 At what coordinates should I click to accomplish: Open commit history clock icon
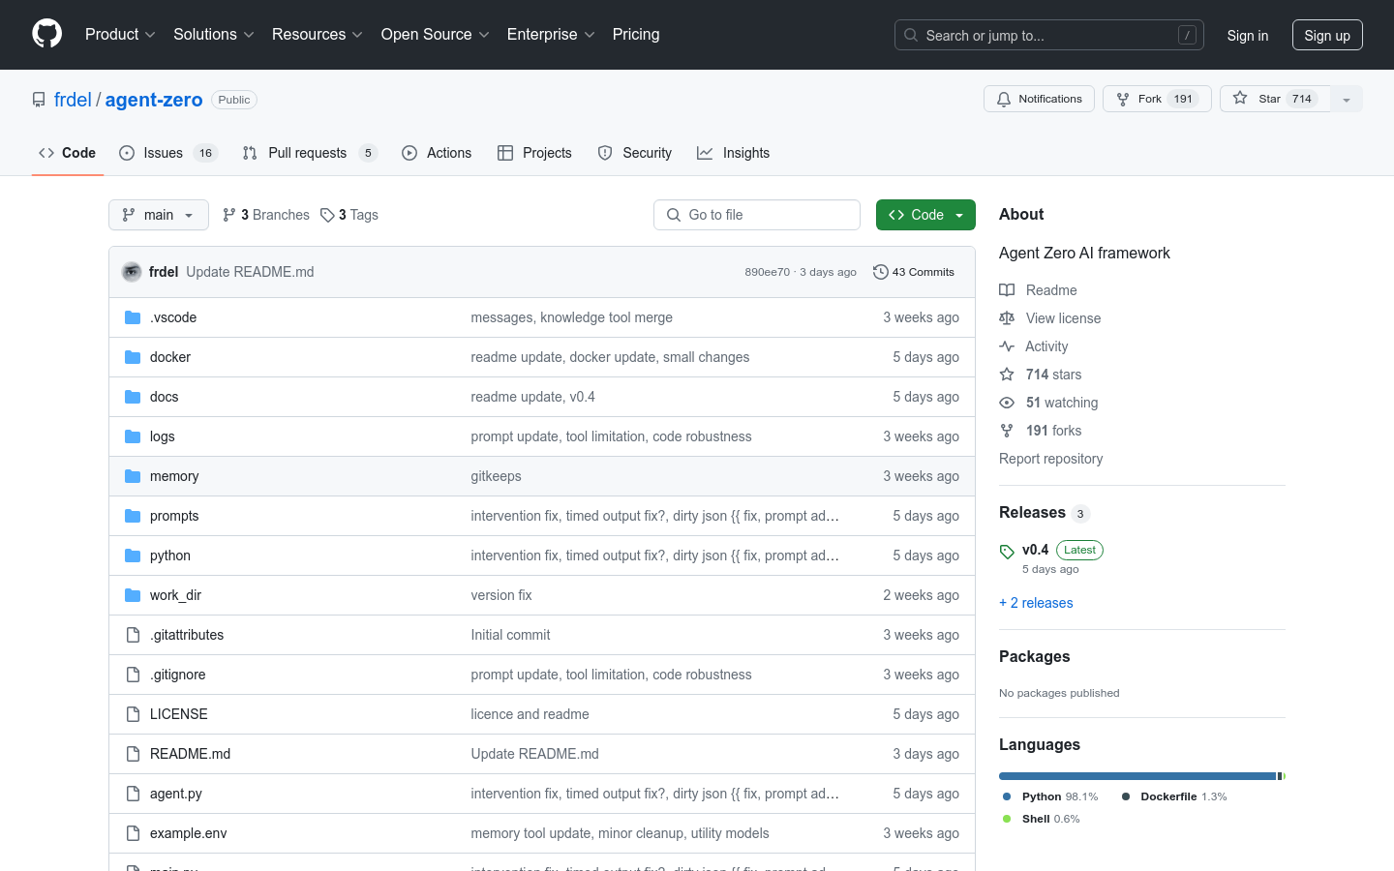[x=880, y=272]
